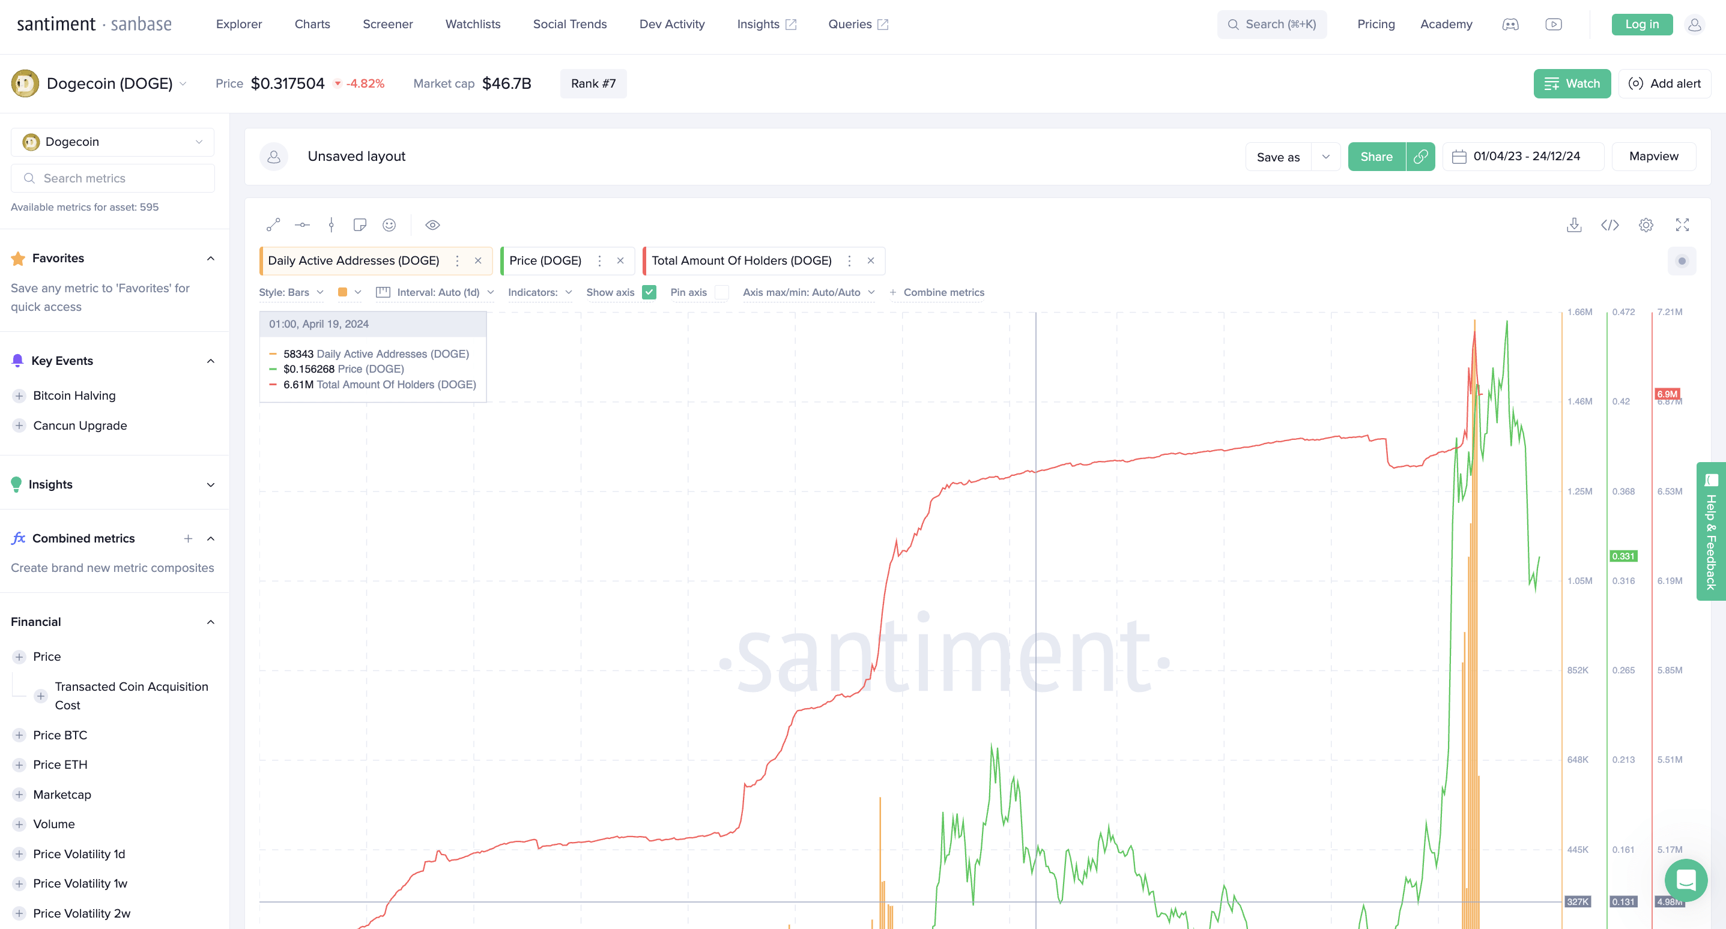Toggle the chart highlight dot button
The width and height of the screenshot is (1726, 929).
click(1682, 261)
